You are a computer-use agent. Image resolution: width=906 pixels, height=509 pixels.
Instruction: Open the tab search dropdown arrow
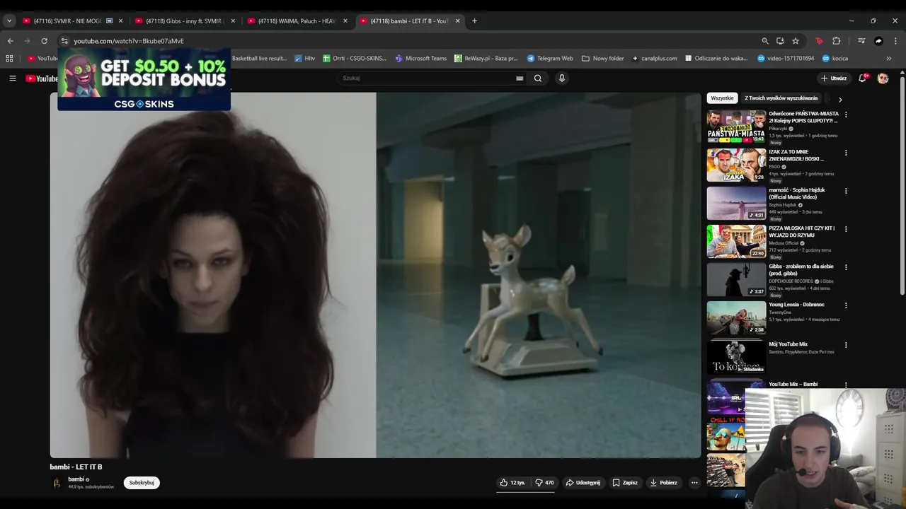(9, 21)
